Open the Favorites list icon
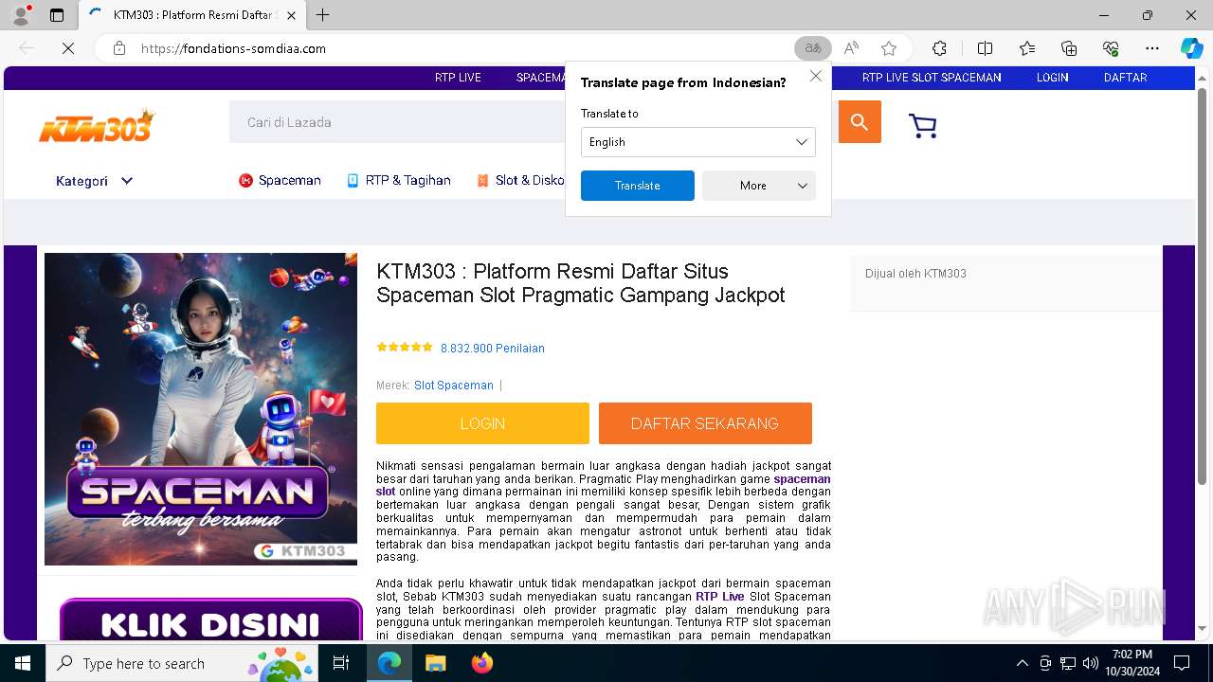Screen dimensions: 1213x682 [x=1027, y=48]
